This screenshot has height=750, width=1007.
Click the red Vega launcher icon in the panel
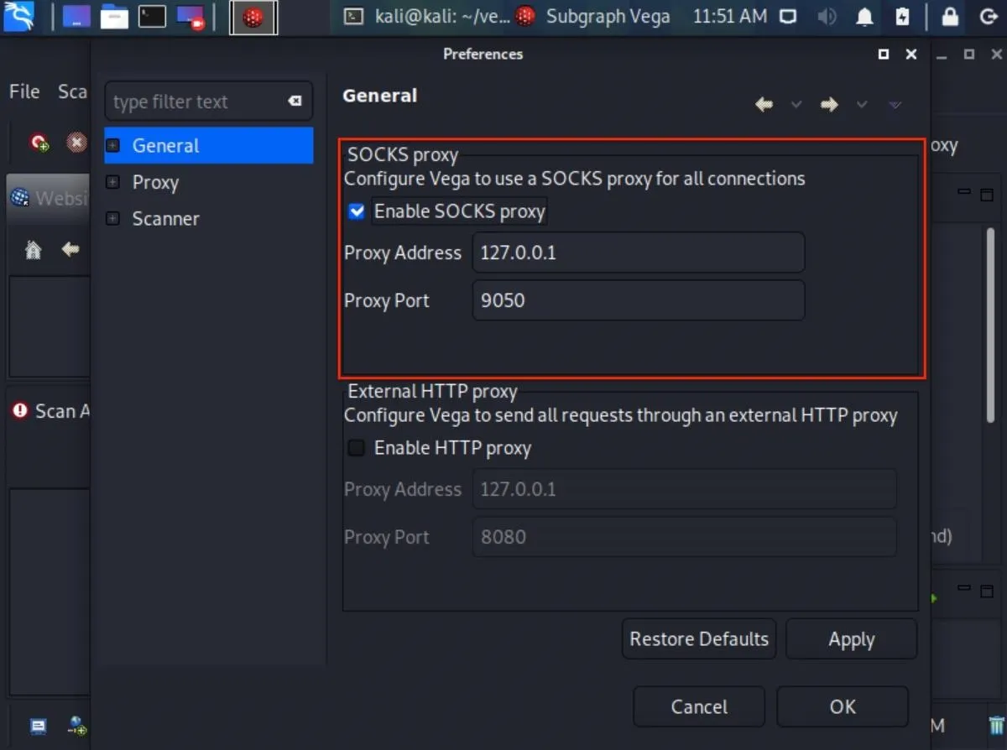click(x=253, y=18)
